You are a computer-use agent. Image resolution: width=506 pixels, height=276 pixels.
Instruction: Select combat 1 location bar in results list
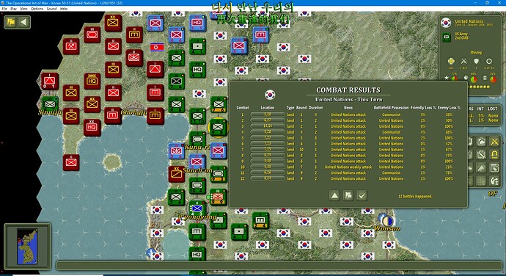click(x=268, y=115)
